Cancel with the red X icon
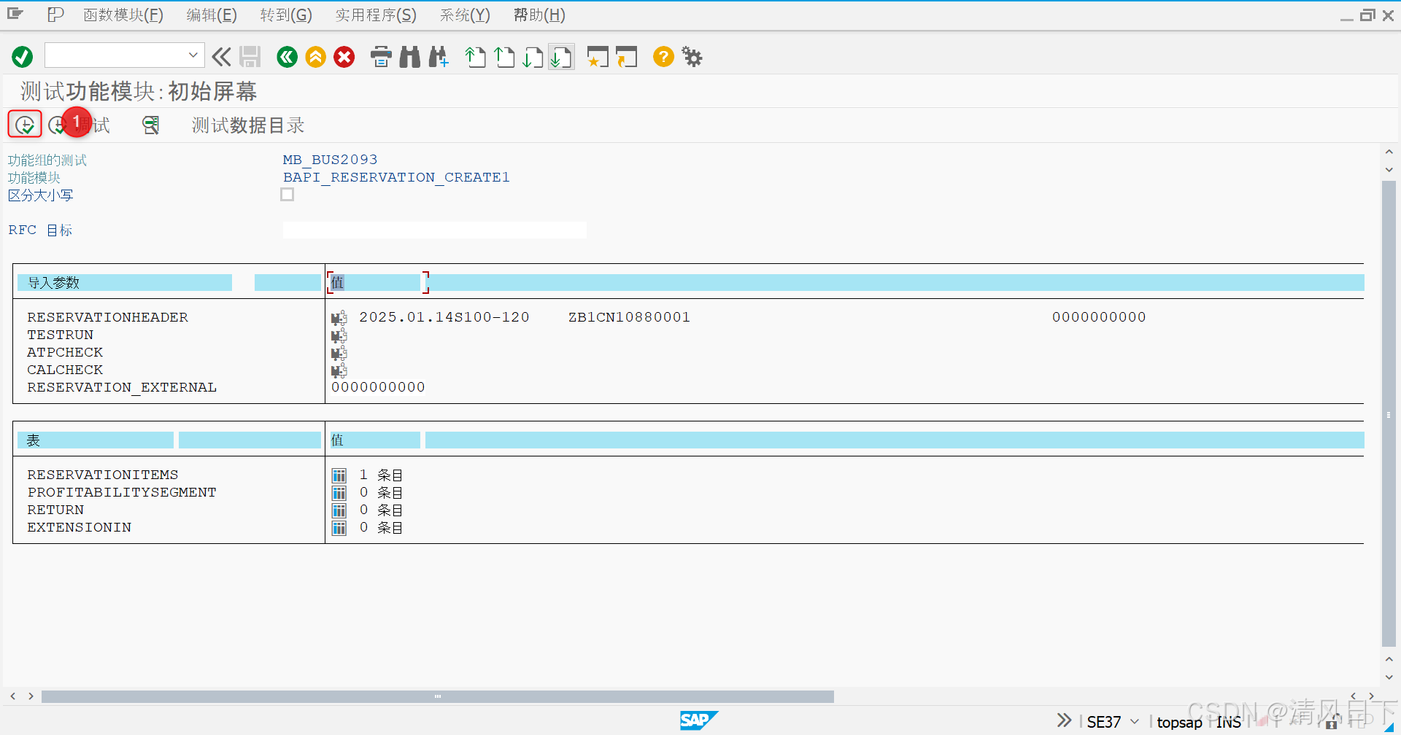The image size is (1401, 735). [344, 57]
